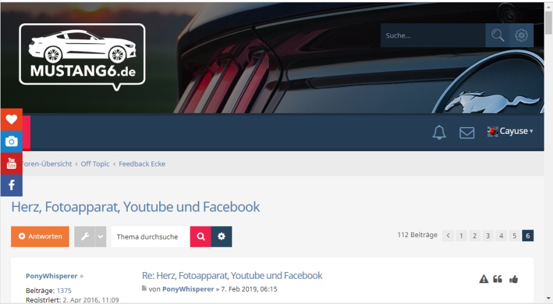Viewport: 553px width, 304px height.
Task: Open the Facebook icon in the side bar
Action: 11,185
